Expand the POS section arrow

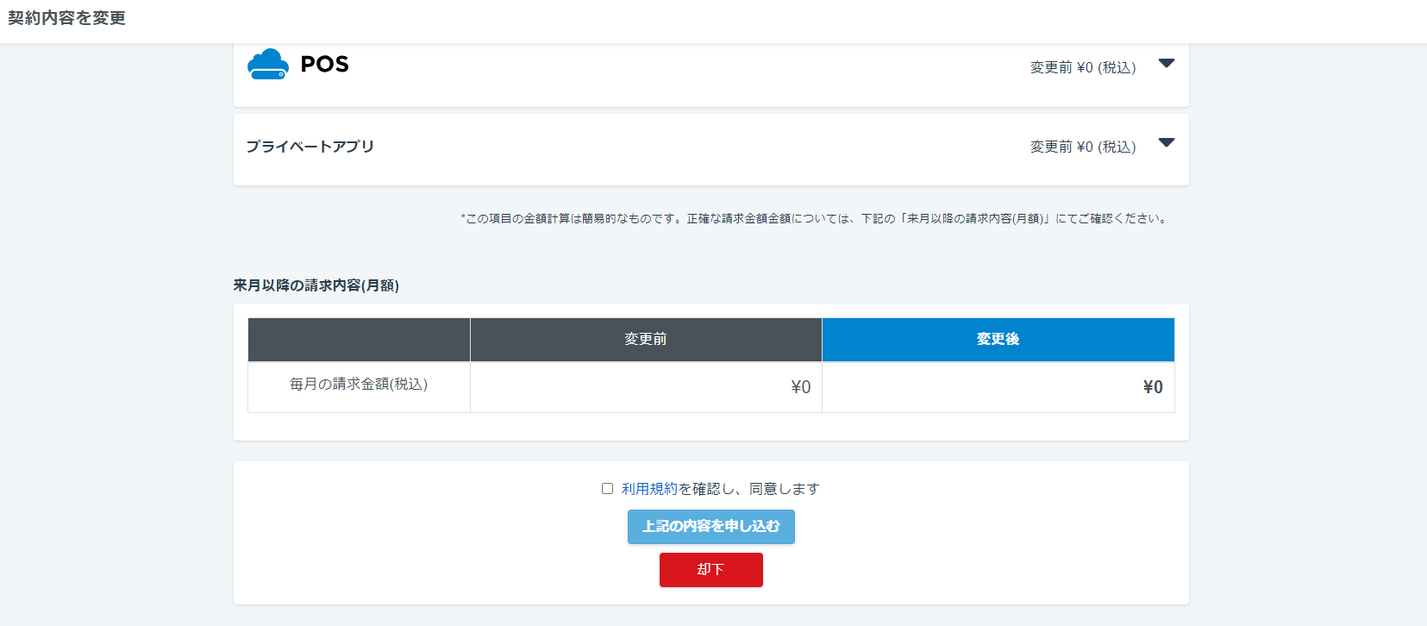(1166, 64)
